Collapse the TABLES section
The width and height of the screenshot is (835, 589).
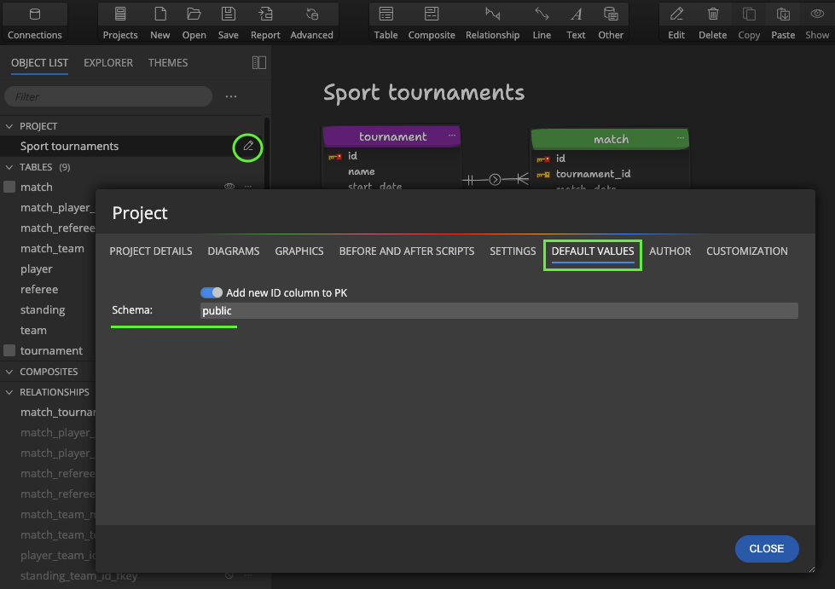click(9, 167)
